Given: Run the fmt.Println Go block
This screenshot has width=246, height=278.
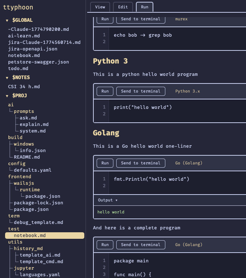Looking at the screenshot, I should [x=105, y=163].
